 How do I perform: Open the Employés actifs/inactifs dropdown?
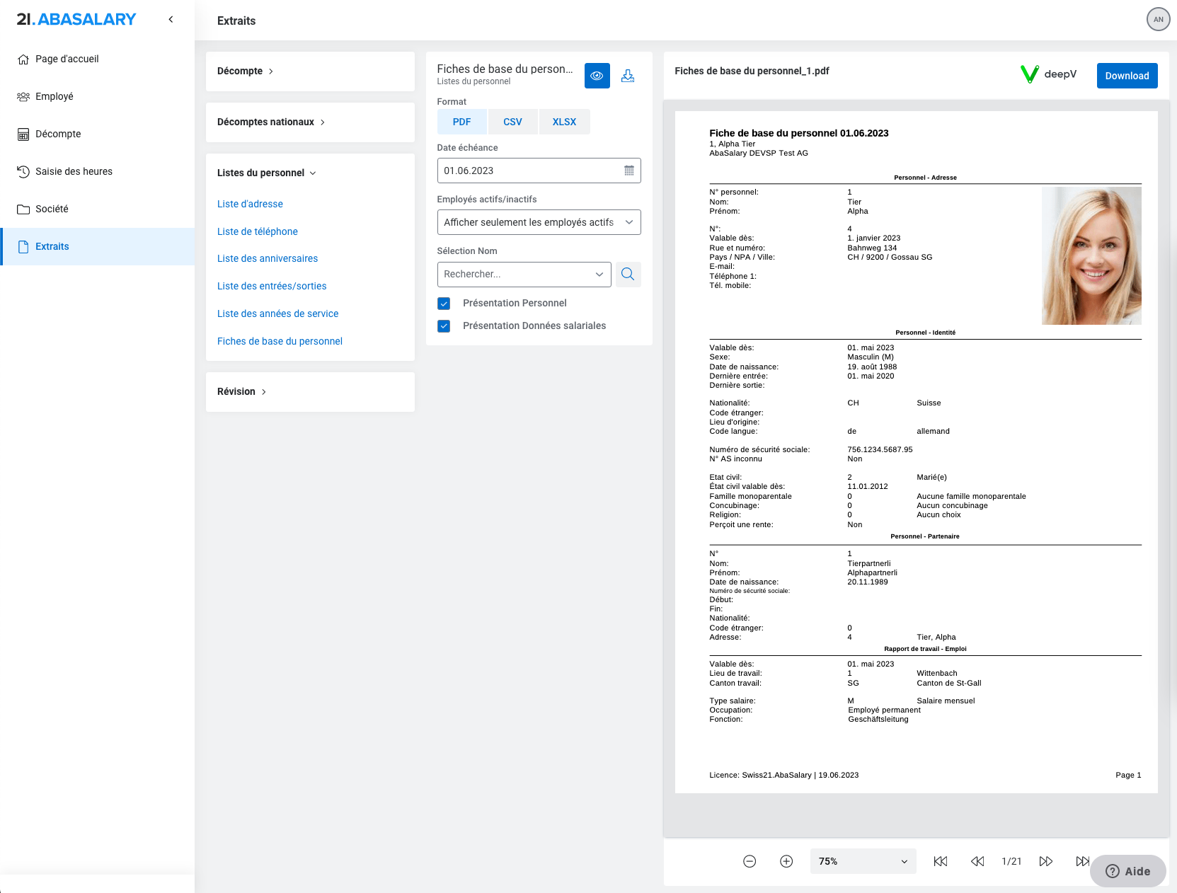click(x=539, y=222)
